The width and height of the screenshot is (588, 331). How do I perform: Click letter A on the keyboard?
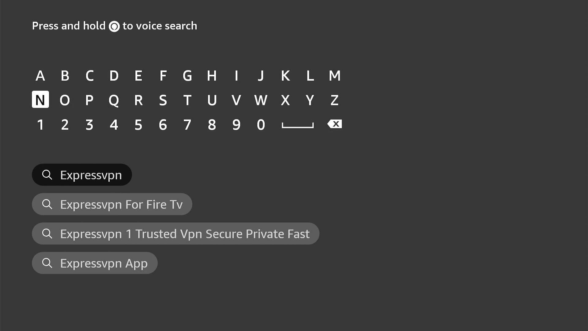point(40,75)
